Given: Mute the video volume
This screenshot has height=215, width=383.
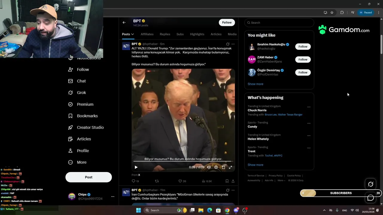Looking at the screenshot, I should coord(209,167).
